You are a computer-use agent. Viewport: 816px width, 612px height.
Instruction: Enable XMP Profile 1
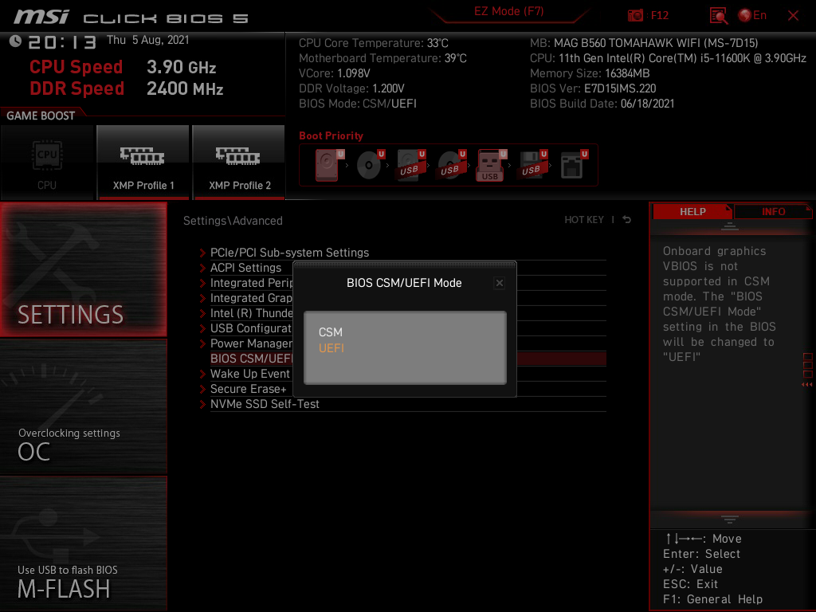pyautogui.click(x=143, y=163)
